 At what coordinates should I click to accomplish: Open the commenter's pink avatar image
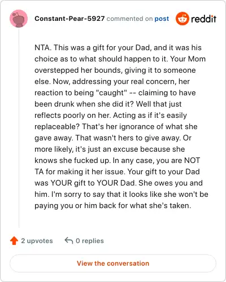point(19,19)
